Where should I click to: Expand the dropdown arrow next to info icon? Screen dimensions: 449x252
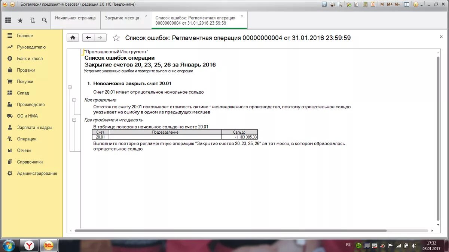[x=422, y=5]
